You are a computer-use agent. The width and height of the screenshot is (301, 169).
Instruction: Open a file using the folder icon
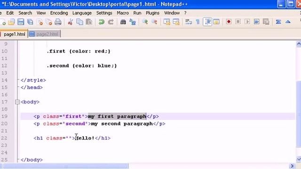tap(11, 22)
